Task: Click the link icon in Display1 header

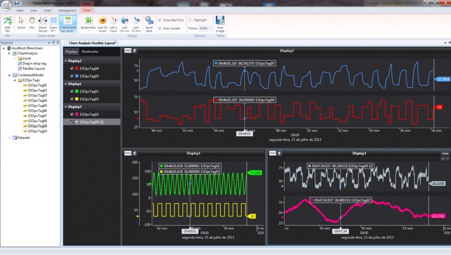Action: coord(128,153)
